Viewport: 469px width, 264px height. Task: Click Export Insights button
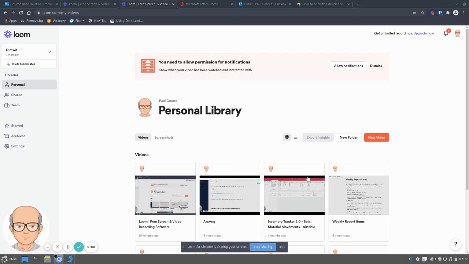pyautogui.click(x=318, y=137)
